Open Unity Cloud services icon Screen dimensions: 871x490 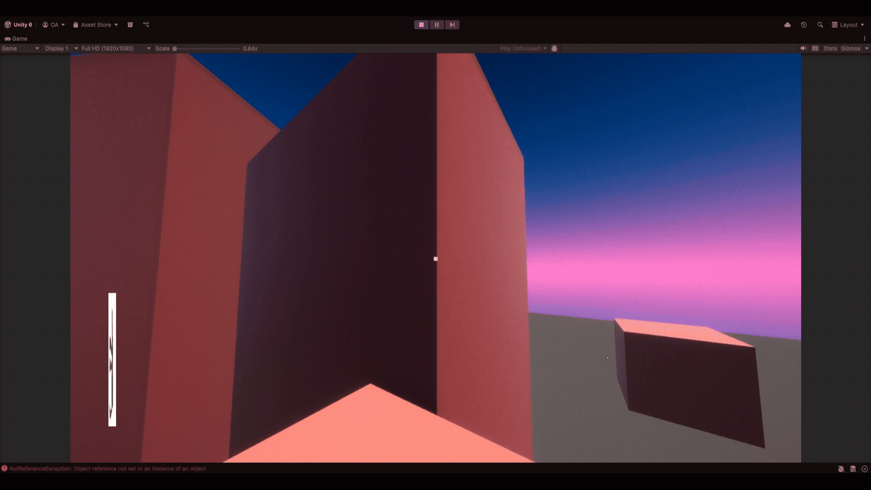788,25
